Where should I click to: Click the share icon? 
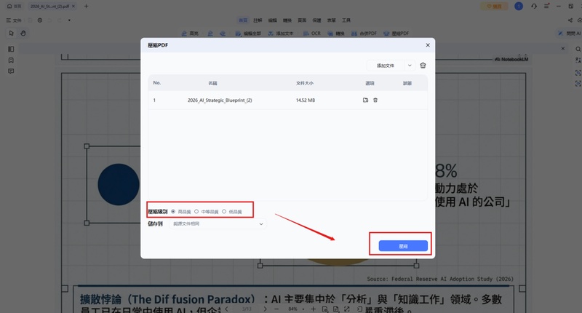pos(570,20)
